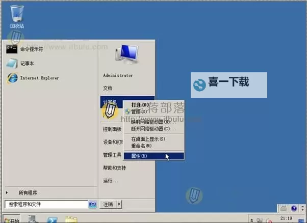Click the search magnifier button

point(92,204)
